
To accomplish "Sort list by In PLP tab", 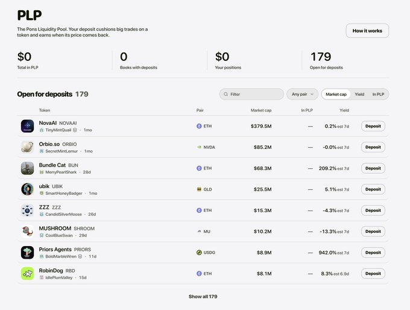I will click(378, 94).
